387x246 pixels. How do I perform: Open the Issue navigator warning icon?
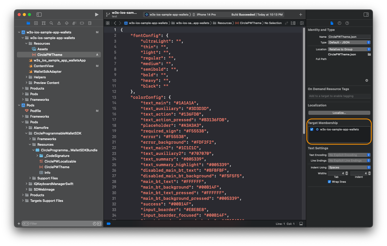point(59,23)
